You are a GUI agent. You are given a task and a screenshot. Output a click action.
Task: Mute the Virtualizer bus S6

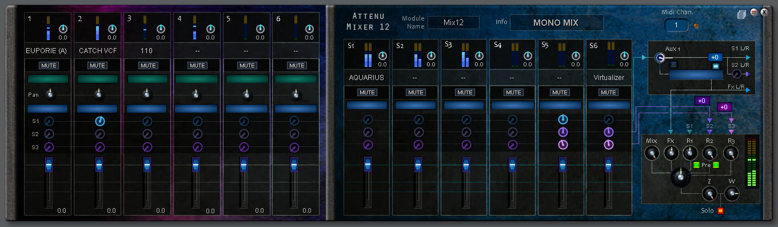click(x=609, y=92)
